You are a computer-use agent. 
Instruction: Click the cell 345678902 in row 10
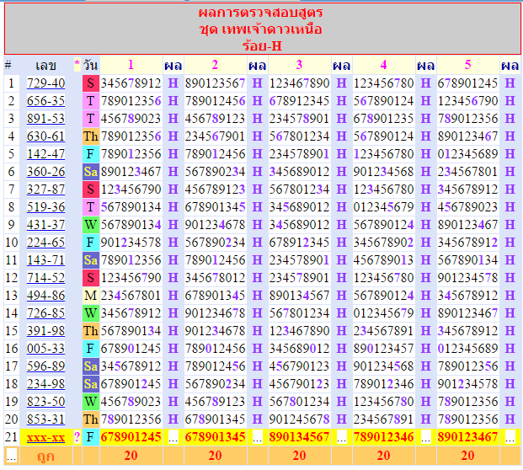pyautogui.click(x=383, y=243)
